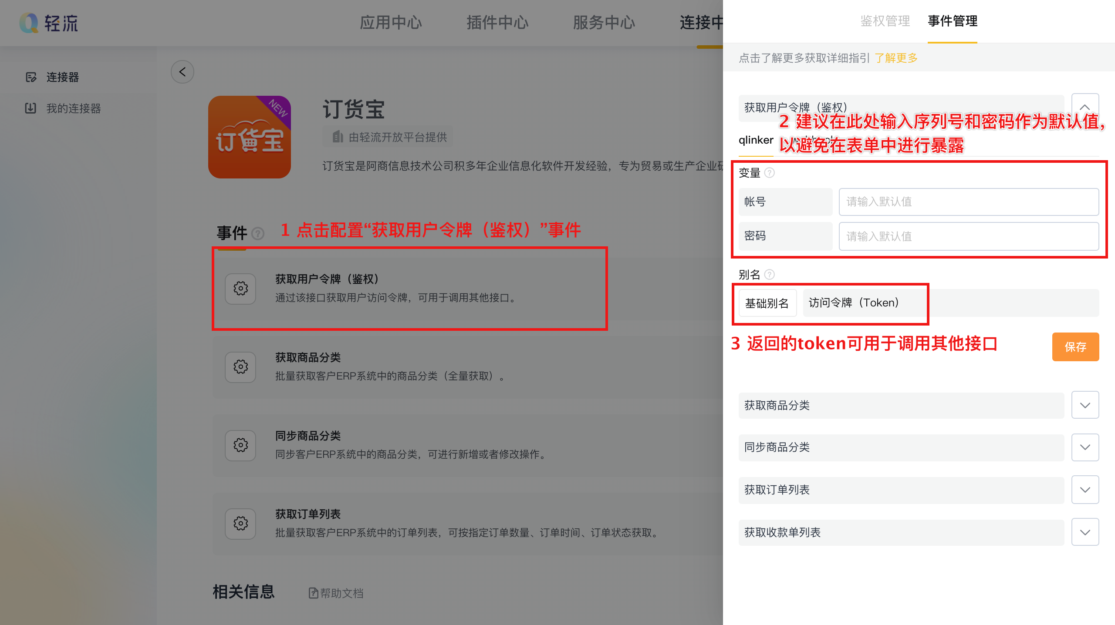This screenshot has width=1115, height=625.
Task: Click gear icon for 同步商品分类 event
Action: (x=240, y=445)
